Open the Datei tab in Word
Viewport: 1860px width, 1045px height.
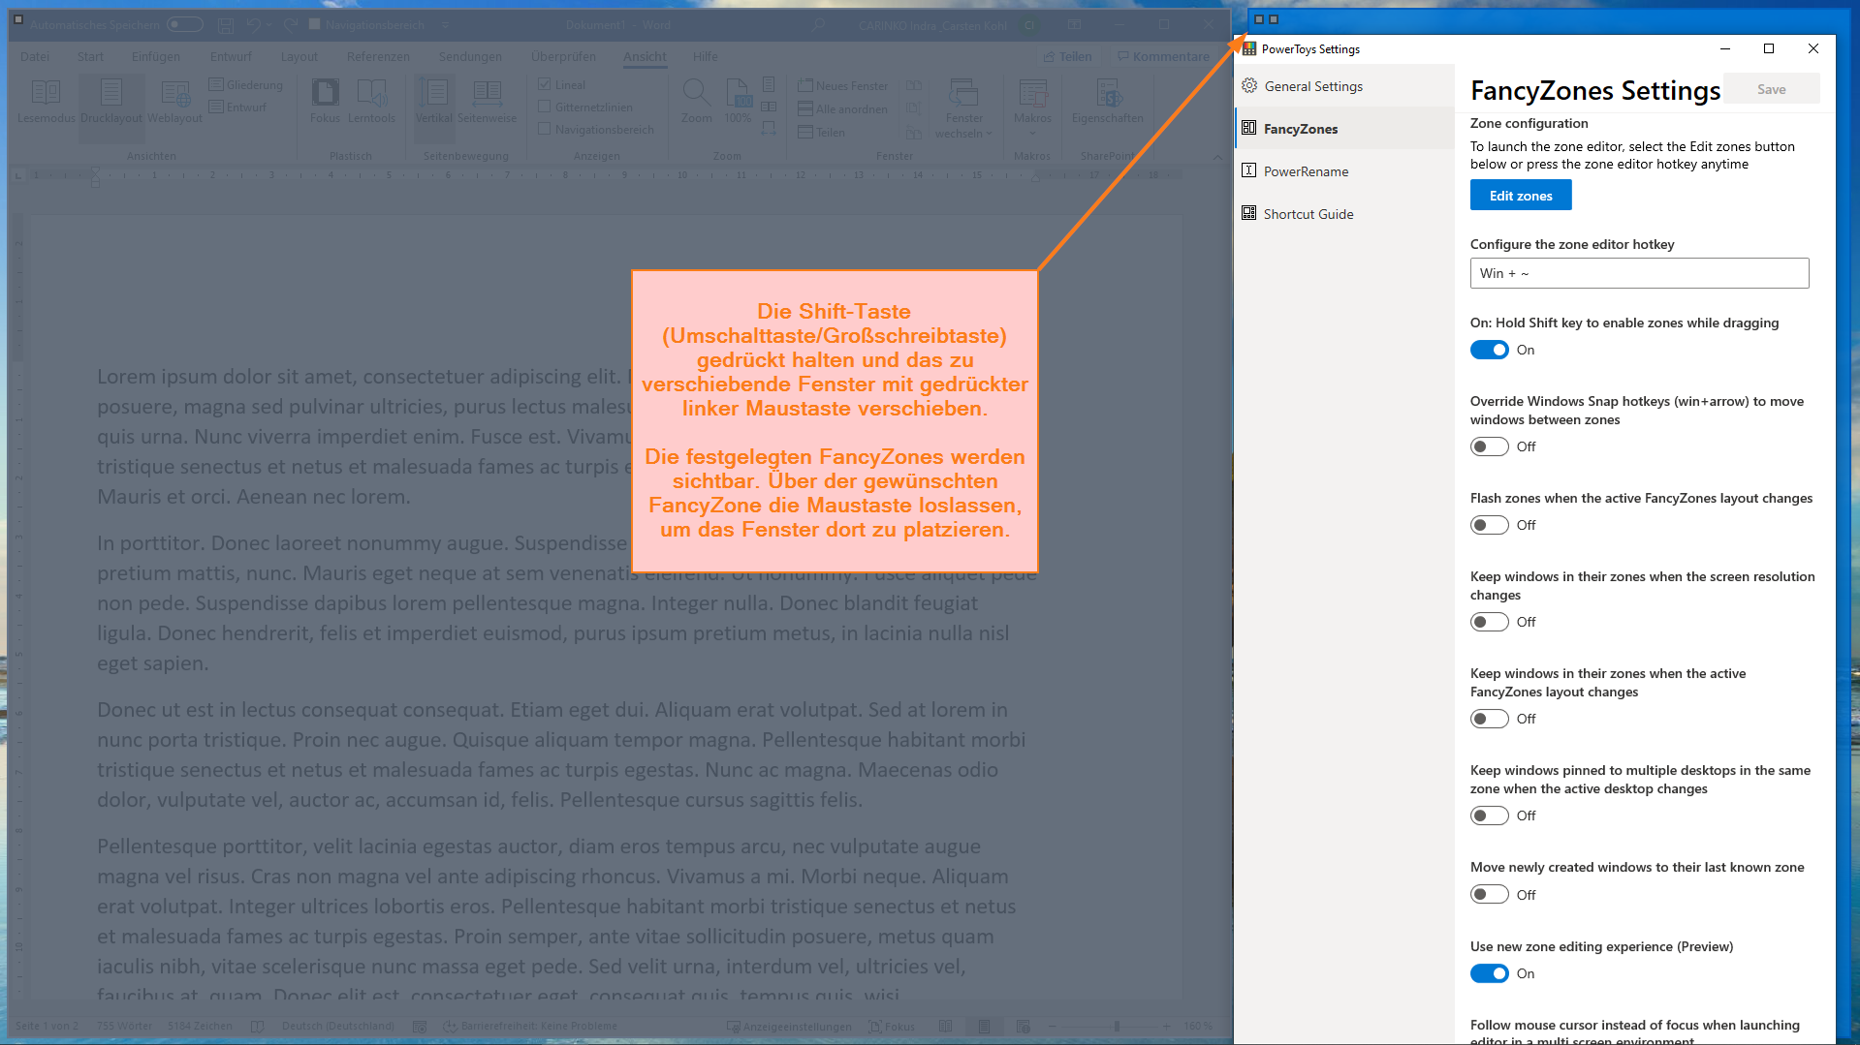pos(35,56)
